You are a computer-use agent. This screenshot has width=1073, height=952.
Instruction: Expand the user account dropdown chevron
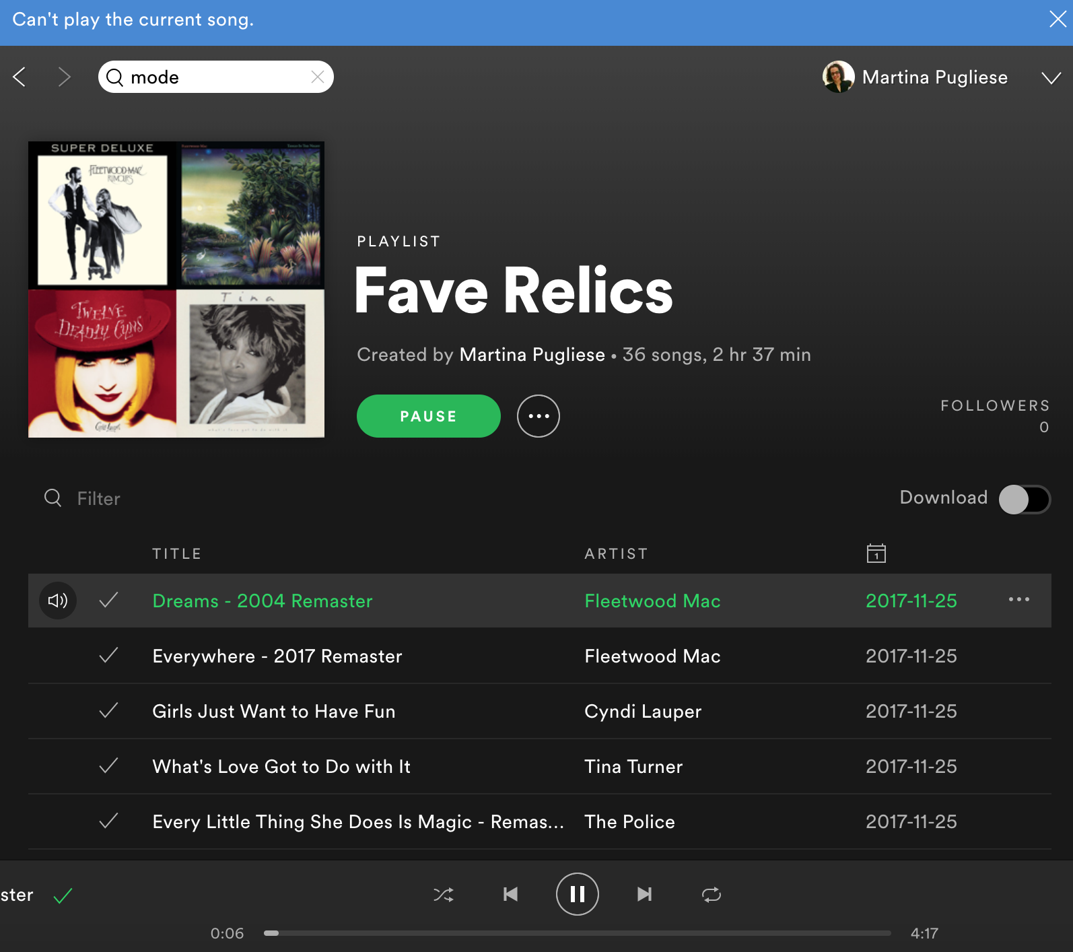pos(1051,78)
